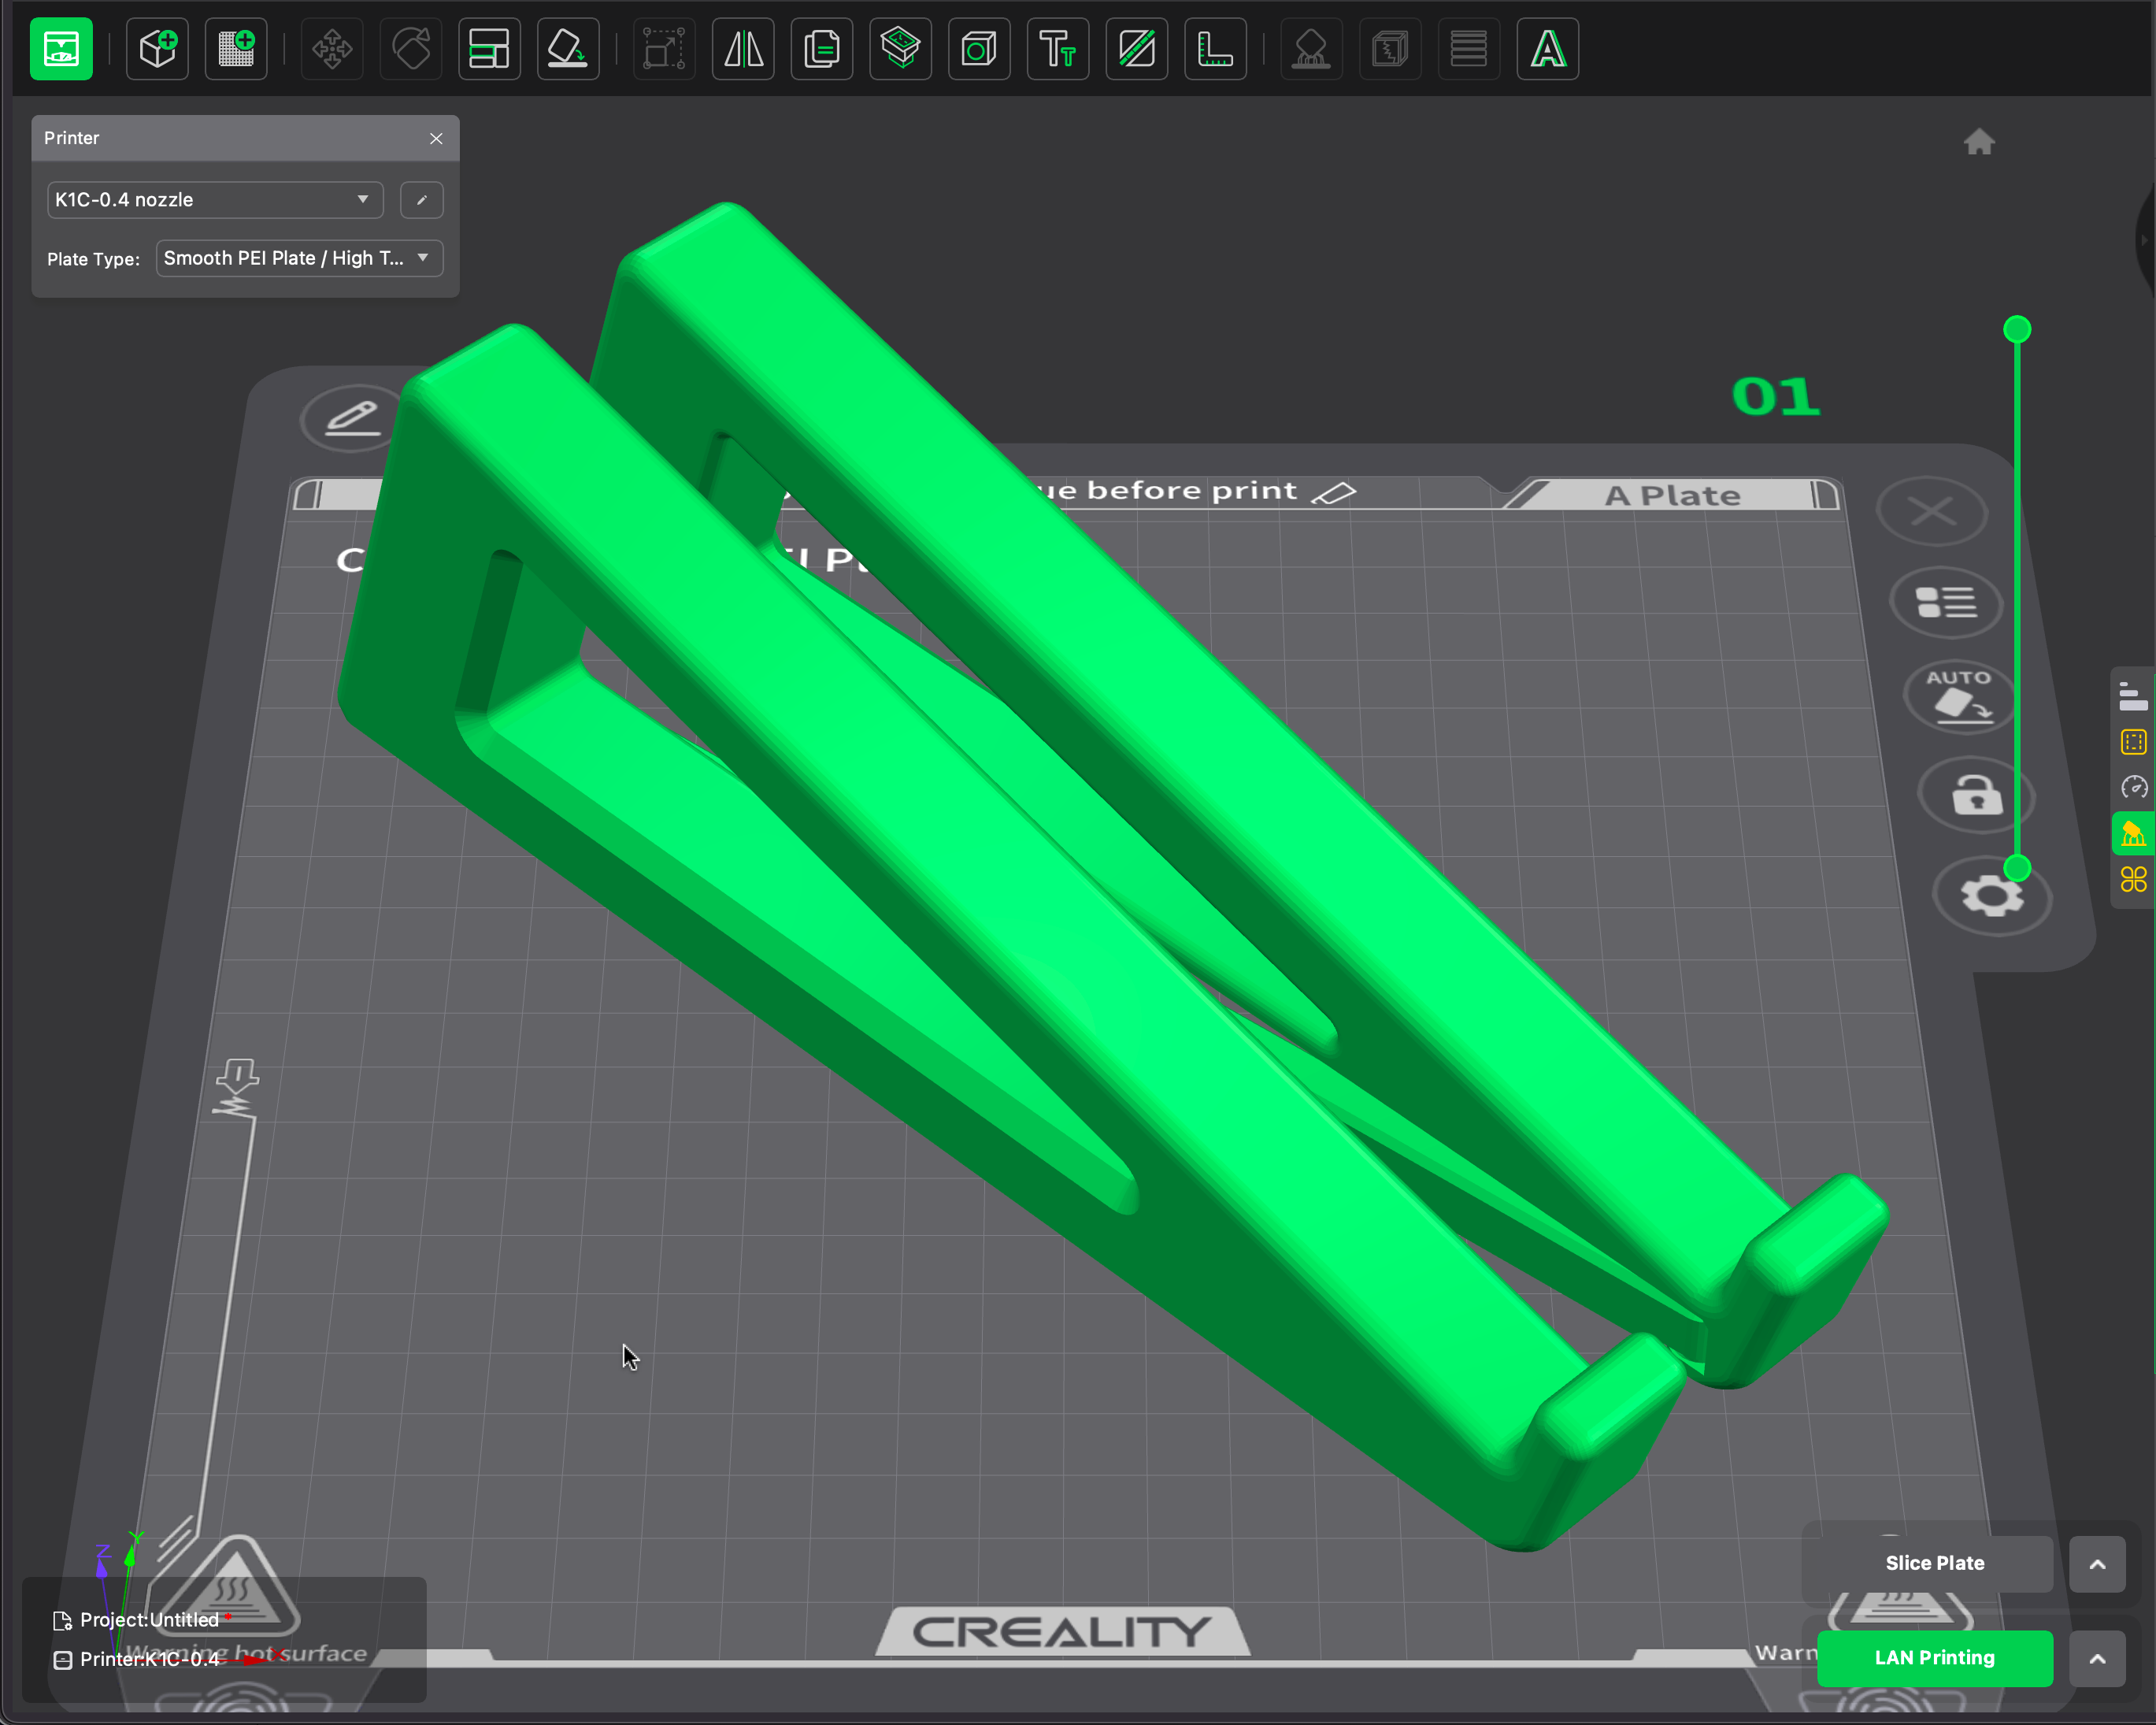Click the plate name field 'before print'
The image size is (2156, 1725).
[1192, 492]
